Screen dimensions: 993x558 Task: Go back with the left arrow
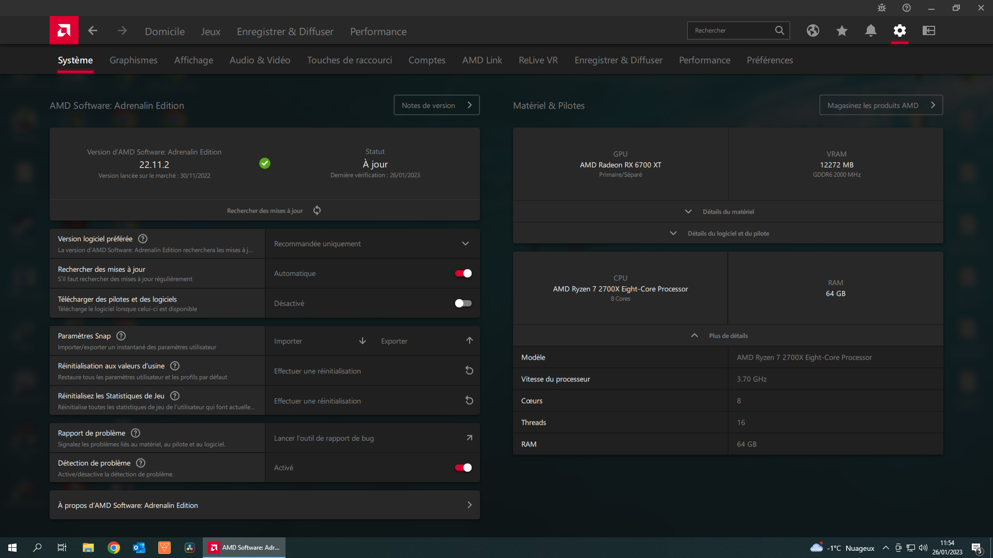pyautogui.click(x=93, y=31)
